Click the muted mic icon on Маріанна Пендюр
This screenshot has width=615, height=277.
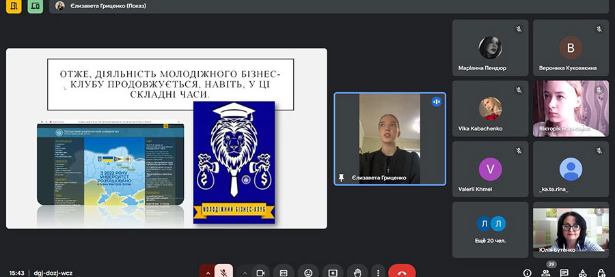click(x=519, y=29)
